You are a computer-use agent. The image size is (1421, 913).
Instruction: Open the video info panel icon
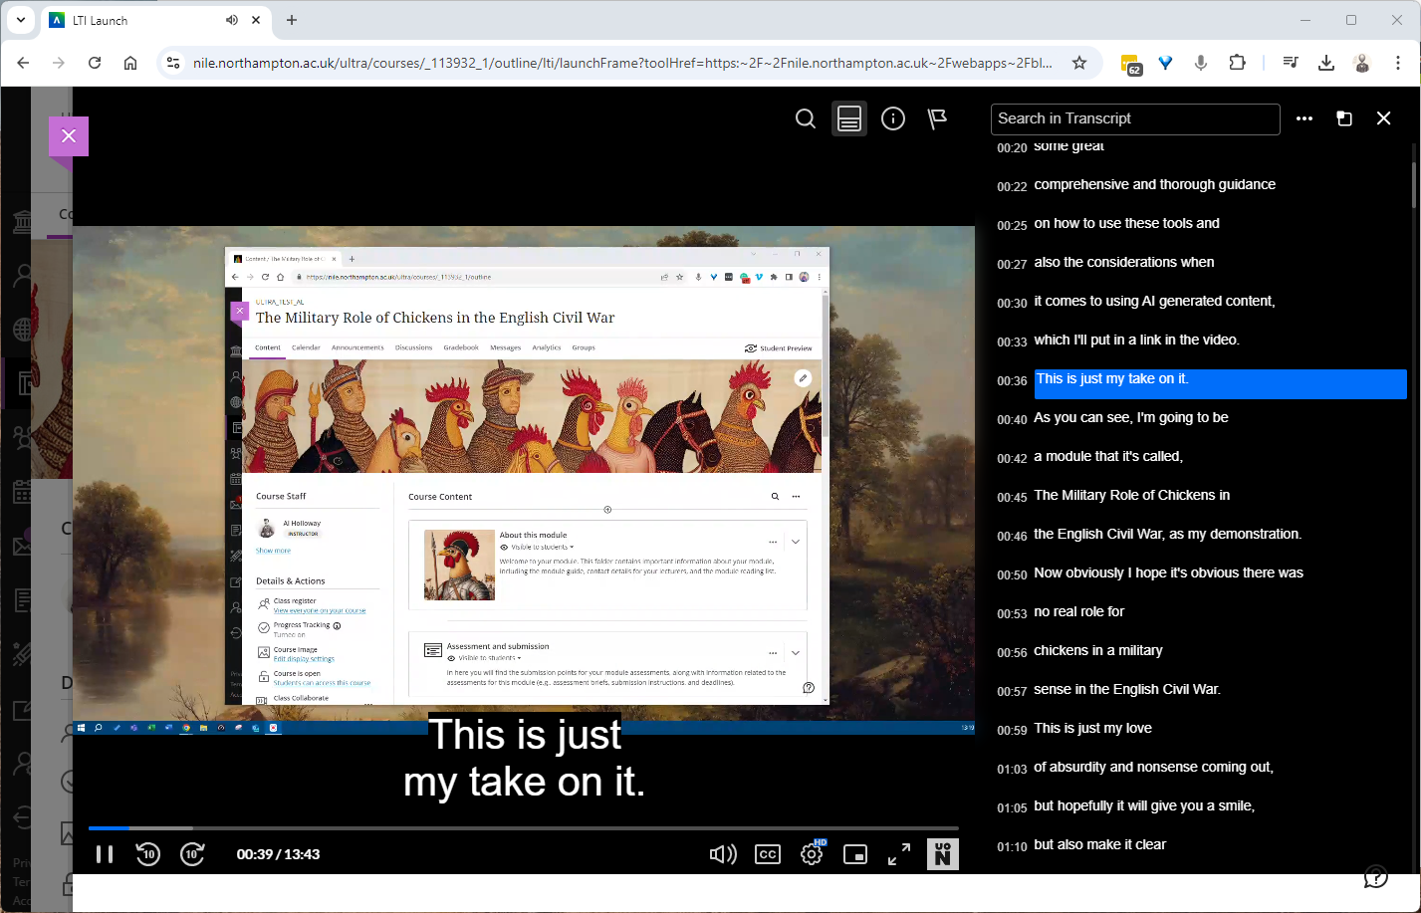pyautogui.click(x=892, y=118)
